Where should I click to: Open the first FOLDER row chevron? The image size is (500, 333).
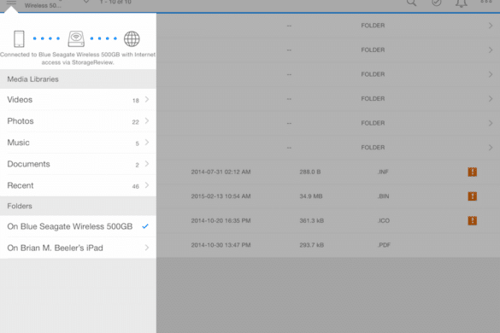pyautogui.click(x=491, y=26)
